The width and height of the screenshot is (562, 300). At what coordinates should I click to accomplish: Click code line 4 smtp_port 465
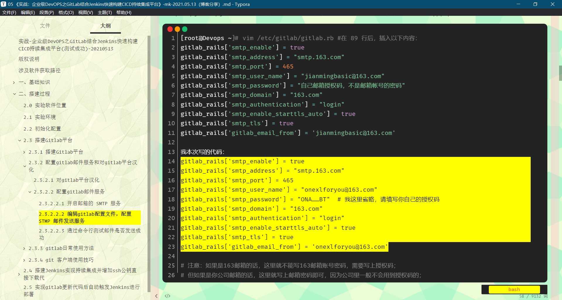click(x=237, y=66)
